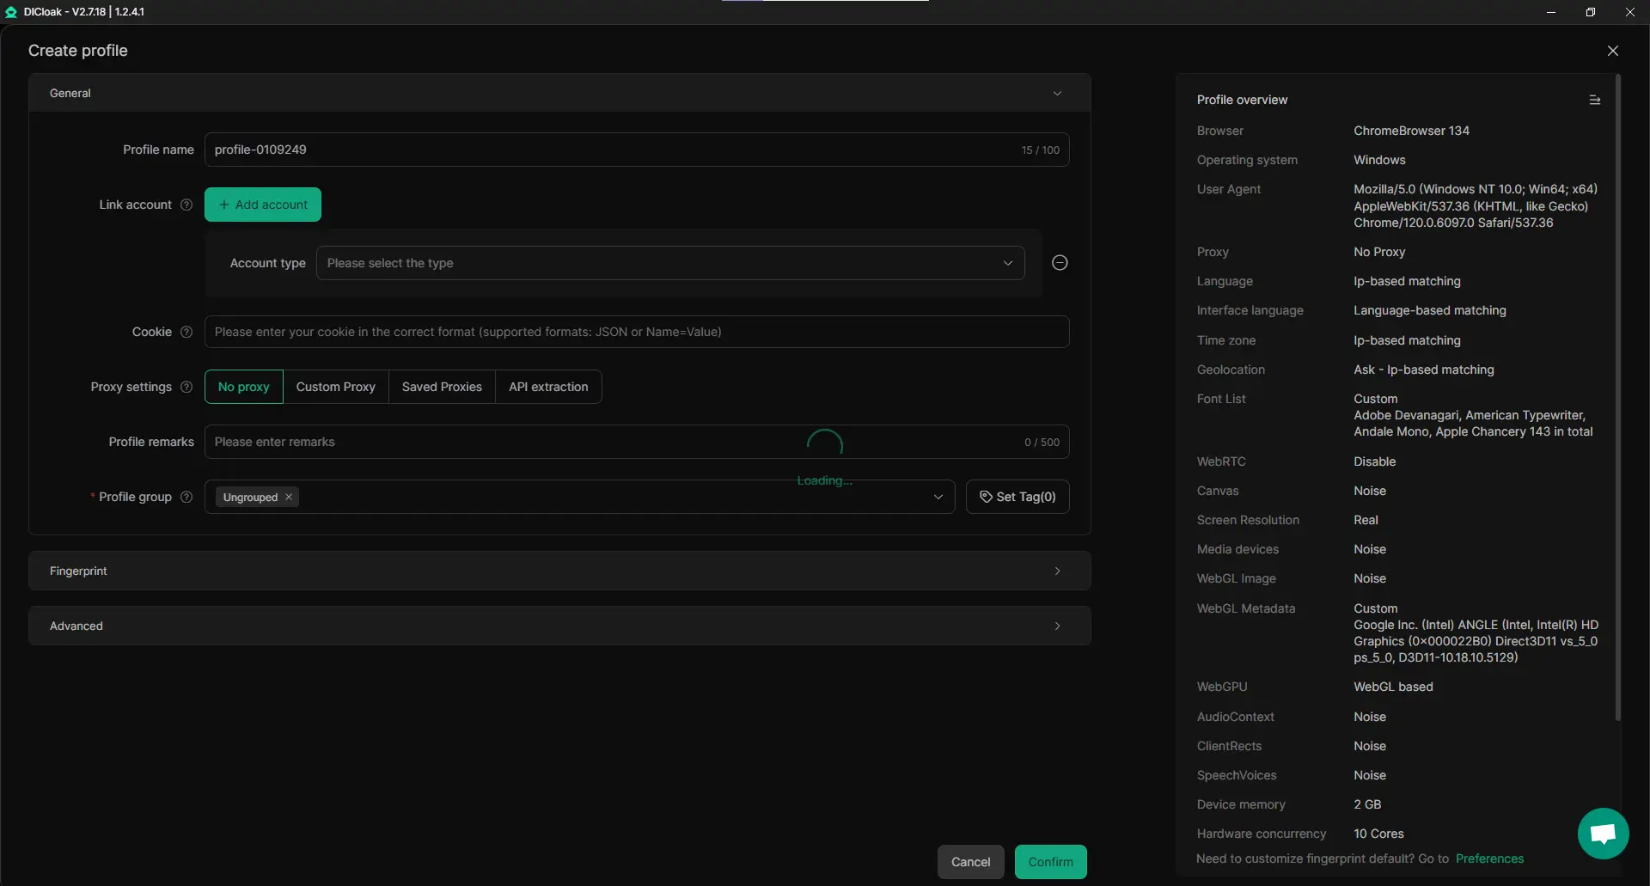Open the live chat support bubble
The width and height of the screenshot is (1650, 886).
click(1603, 833)
